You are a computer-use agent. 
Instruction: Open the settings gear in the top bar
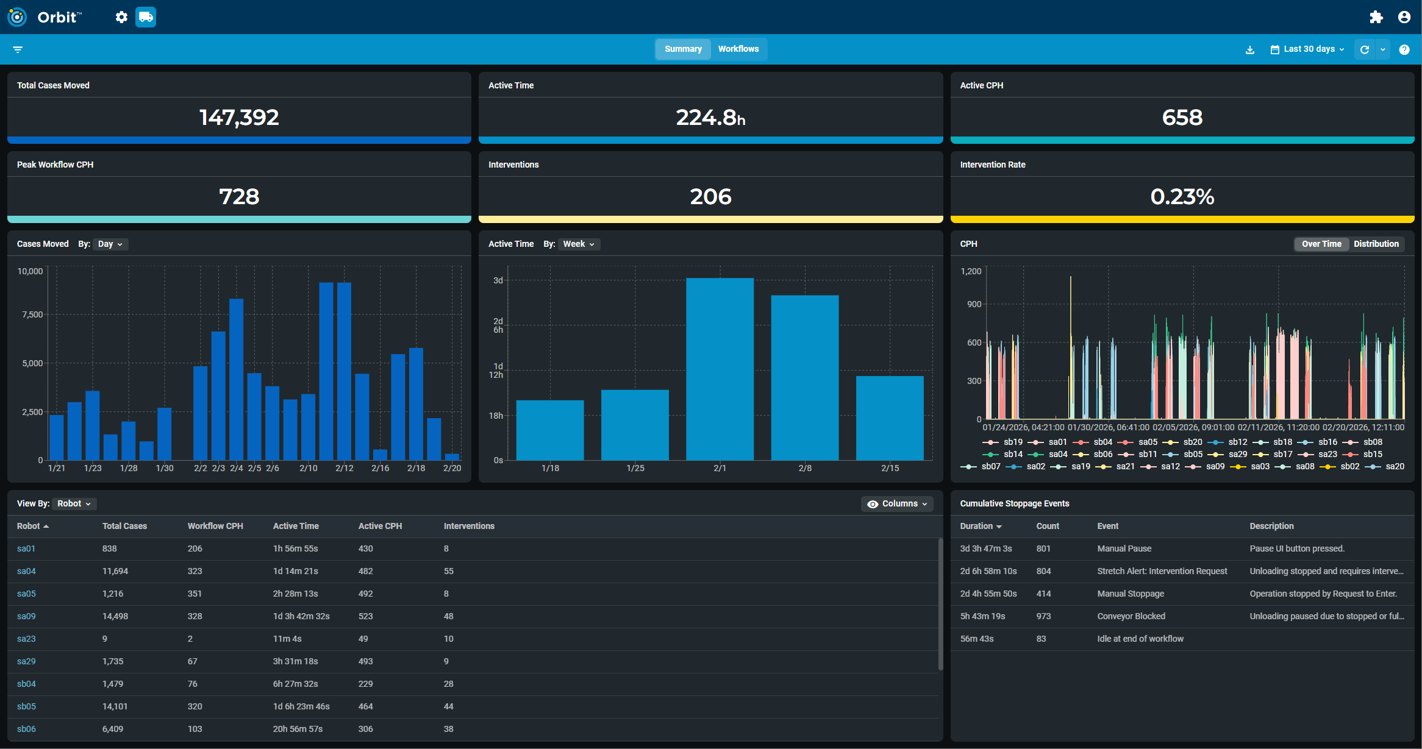tap(121, 17)
